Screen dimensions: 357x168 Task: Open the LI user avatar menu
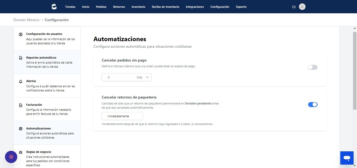tap(302, 7)
